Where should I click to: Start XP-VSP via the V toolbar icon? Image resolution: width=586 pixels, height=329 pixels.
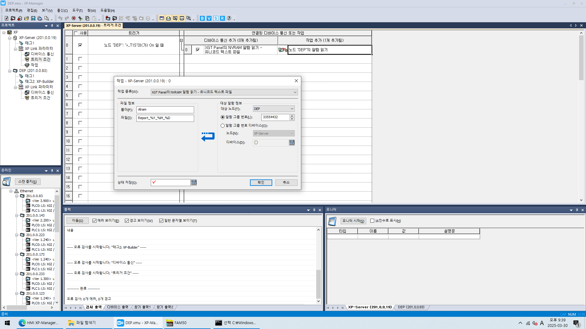click(x=209, y=18)
